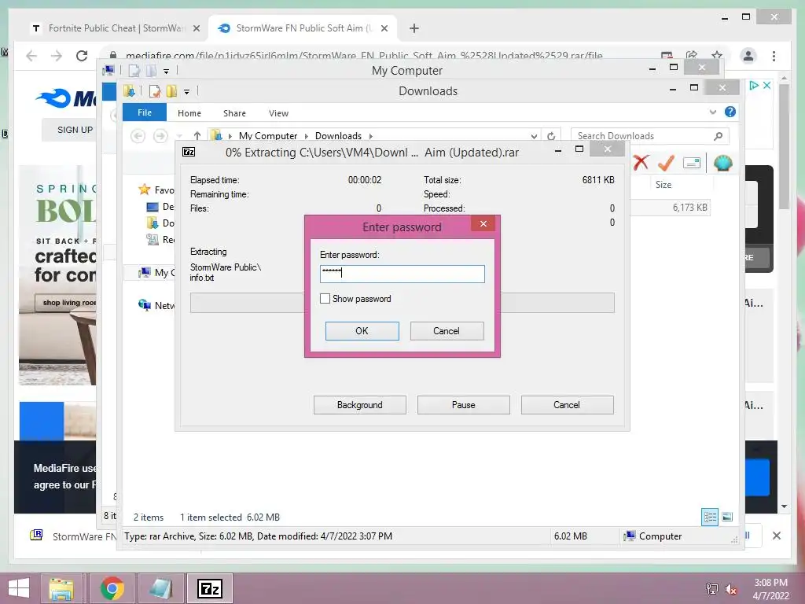
Task: Click the Explorer Back arrow
Action: click(x=138, y=135)
